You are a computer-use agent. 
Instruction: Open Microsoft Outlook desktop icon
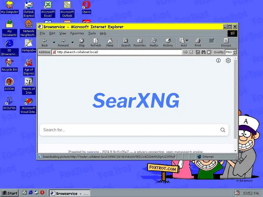click(x=67, y=9)
